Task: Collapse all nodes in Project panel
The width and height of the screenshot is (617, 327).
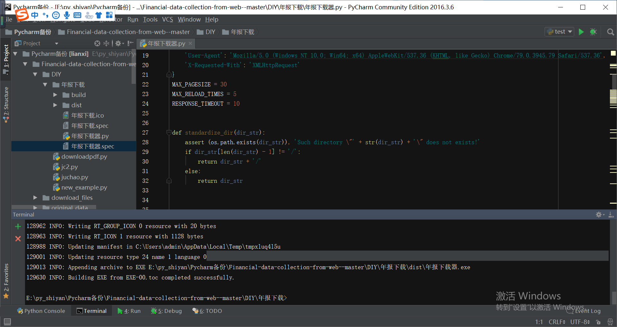Action: (106, 43)
